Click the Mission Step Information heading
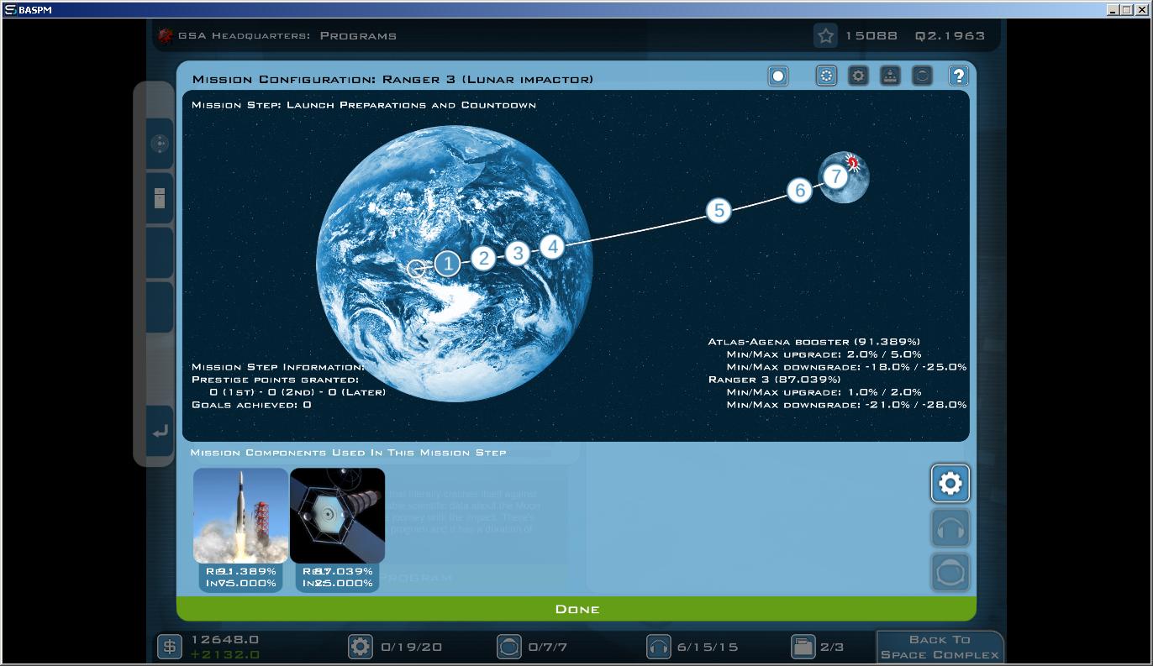 (x=278, y=367)
